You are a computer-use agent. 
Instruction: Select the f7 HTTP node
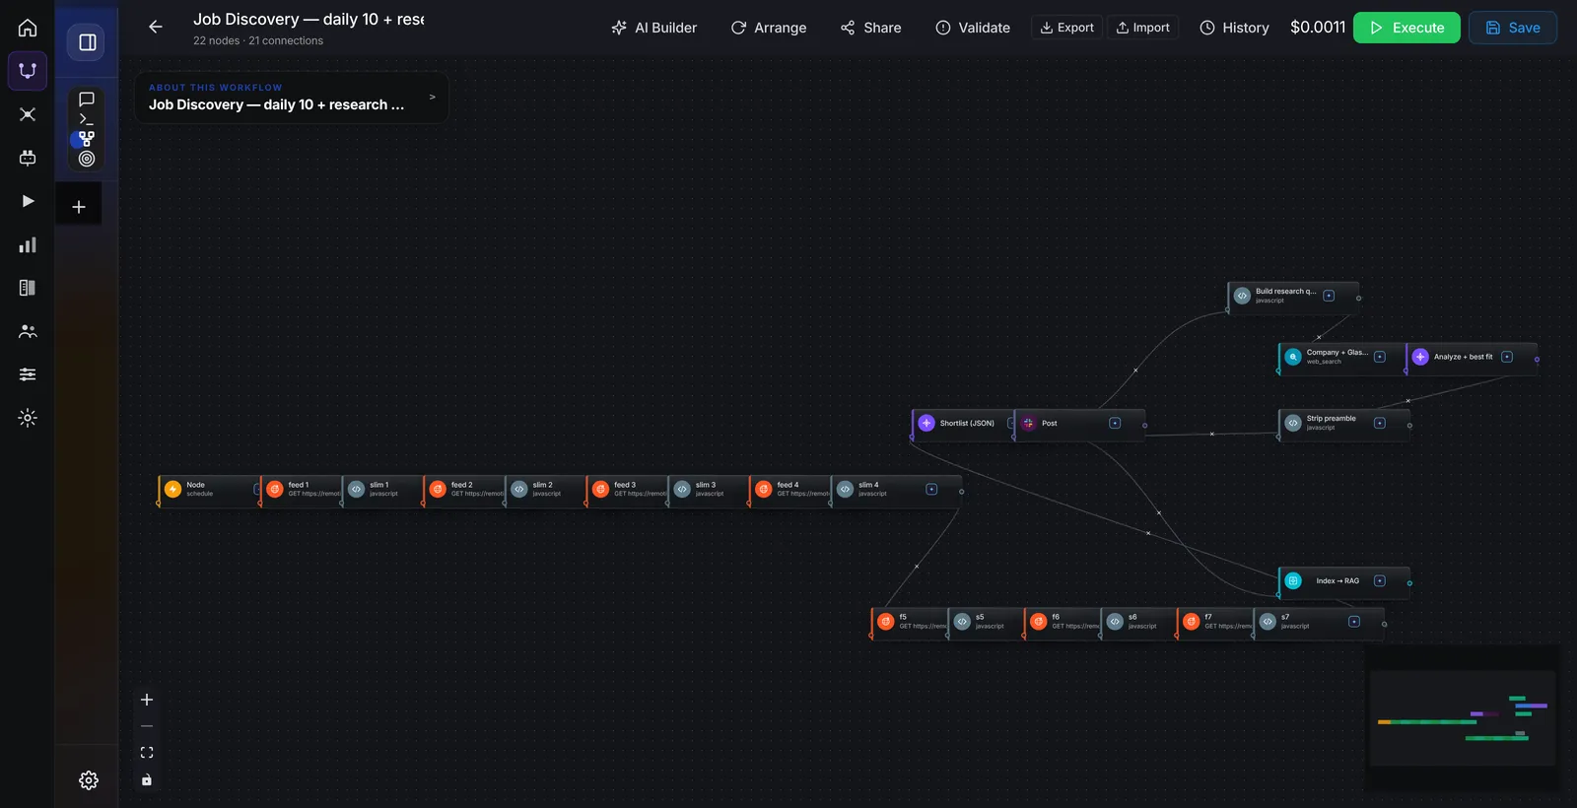(x=1215, y=622)
